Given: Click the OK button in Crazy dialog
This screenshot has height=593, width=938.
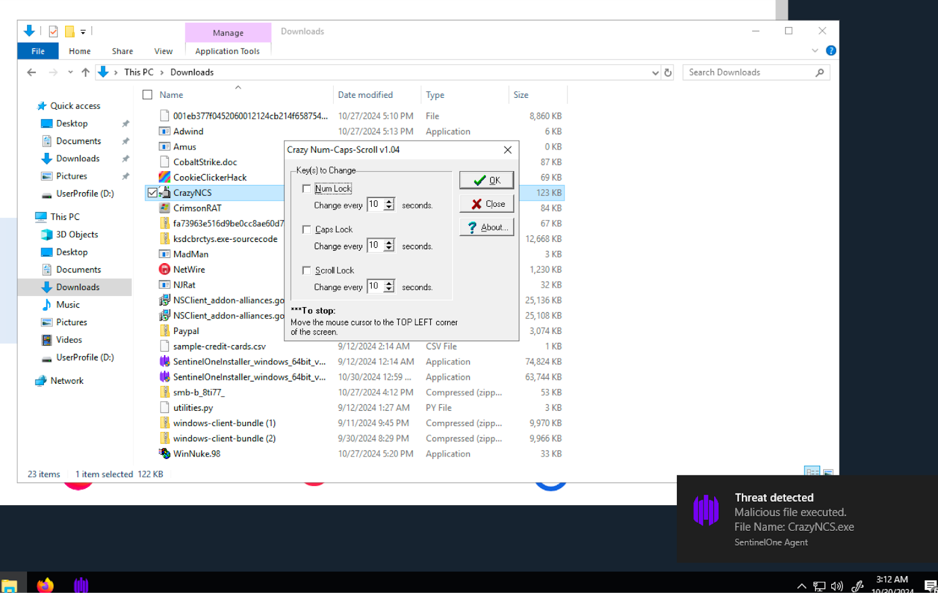Looking at the screenshot, I should point(487,180).
